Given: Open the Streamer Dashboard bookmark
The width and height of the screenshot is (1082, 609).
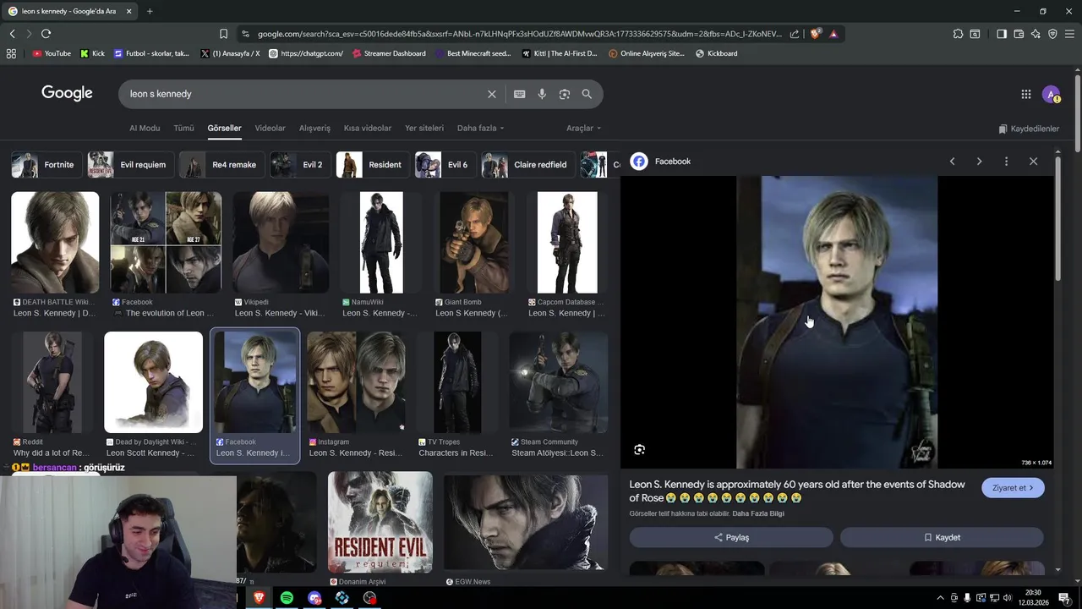Looking at the screenshot, I should [x=388, y=53].
